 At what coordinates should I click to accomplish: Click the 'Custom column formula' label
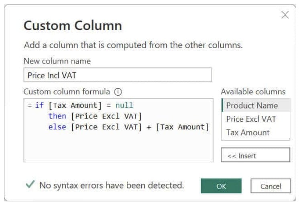click(x=67, y=92)
